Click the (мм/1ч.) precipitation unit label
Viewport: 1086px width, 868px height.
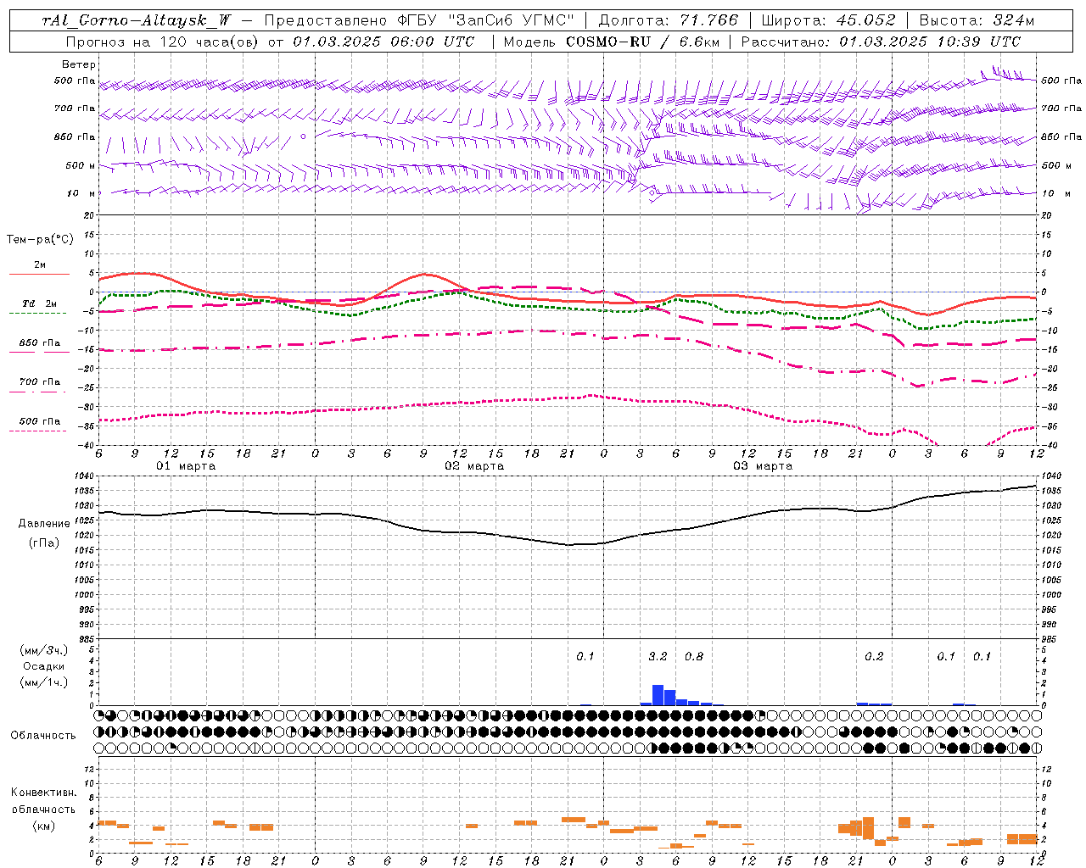coord(44,682)
